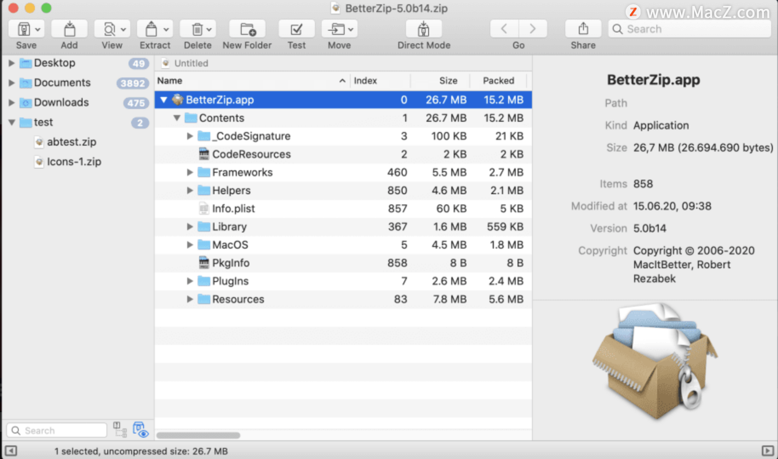The height and width of the screenshot is (459, 778).
Task: Select the Downloads folder in sidebar
Action: point(61,103)
